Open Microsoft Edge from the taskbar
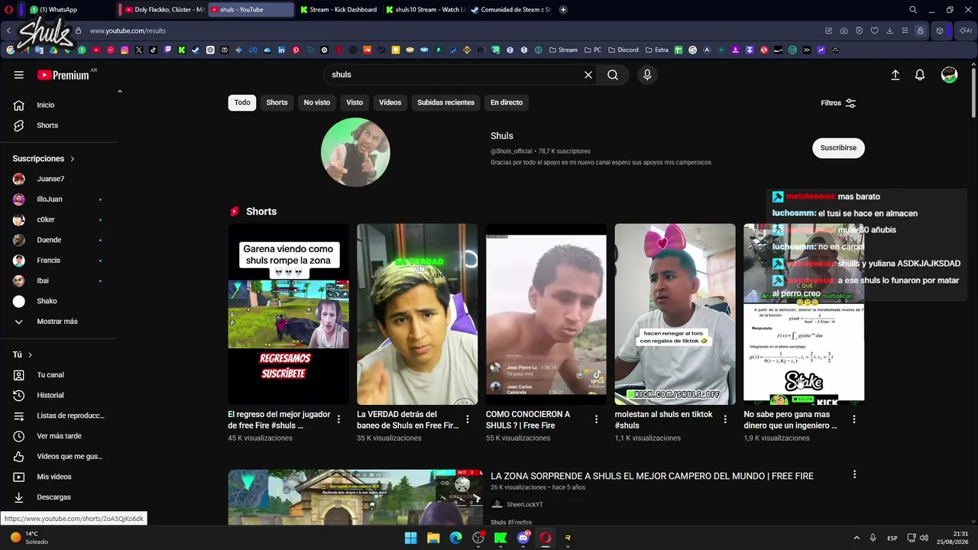Viewport: 978px width, 550px height. [x=455, y=538]
